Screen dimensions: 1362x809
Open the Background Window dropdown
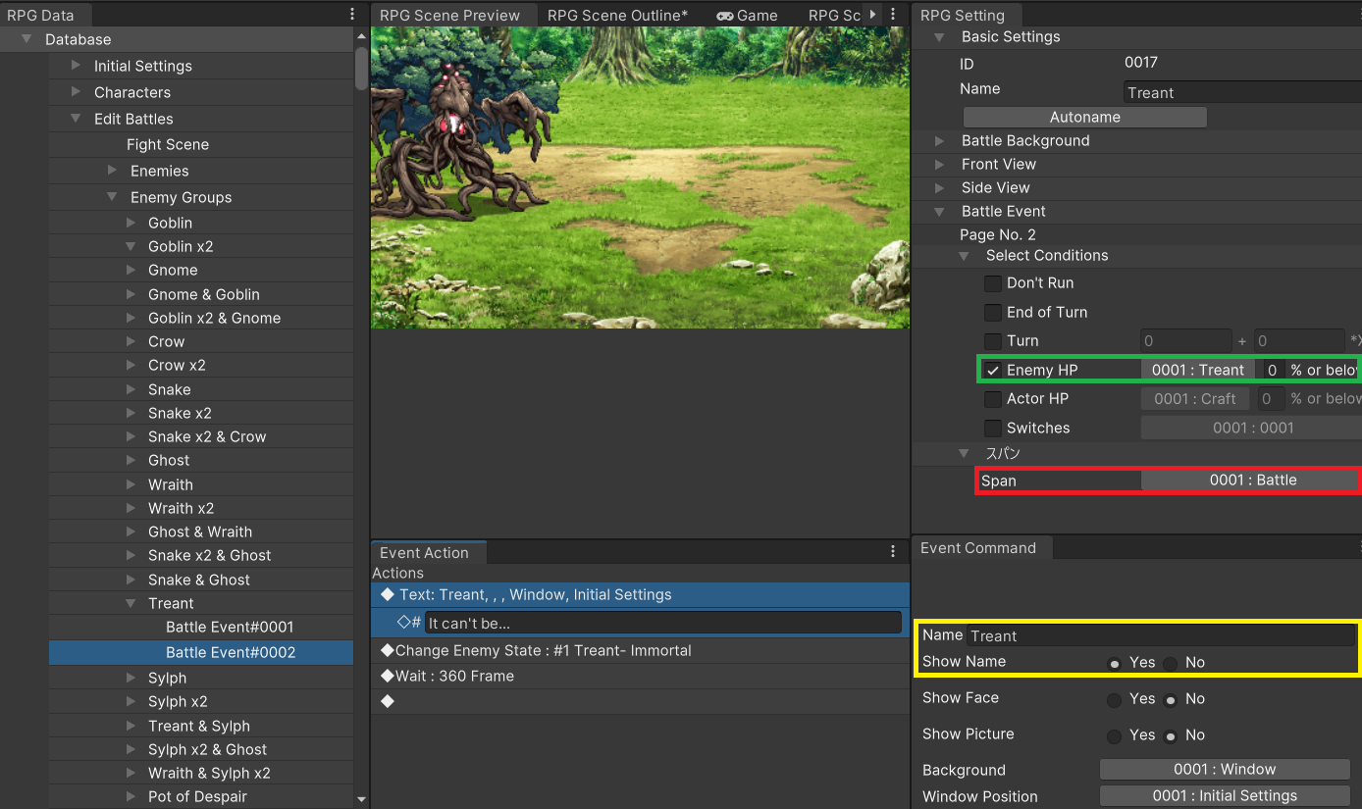tap(1225, 770)
